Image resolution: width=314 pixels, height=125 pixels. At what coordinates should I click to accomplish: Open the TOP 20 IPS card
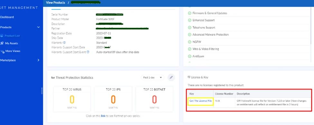pyautogui.click(x=113, y=99)
